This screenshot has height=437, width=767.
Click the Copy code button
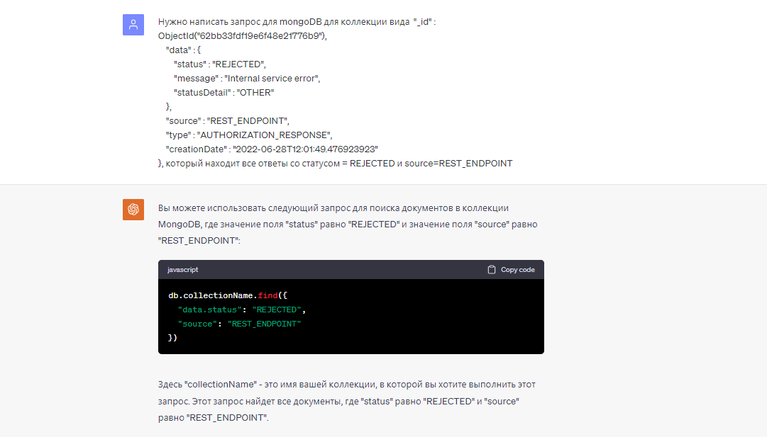click(x=511, y=270)
